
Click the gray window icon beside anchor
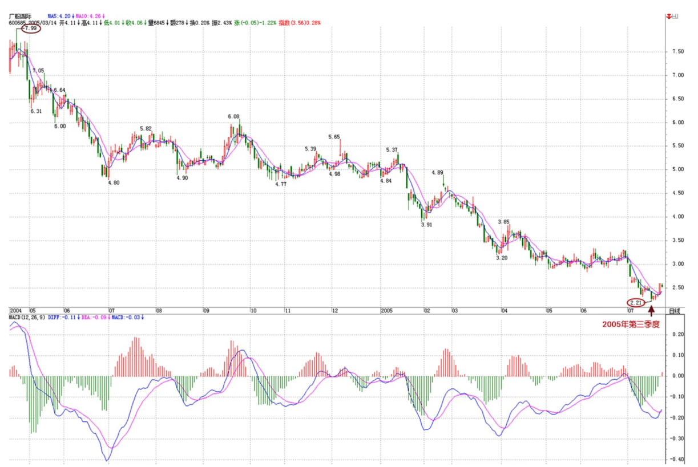[676, 17]
